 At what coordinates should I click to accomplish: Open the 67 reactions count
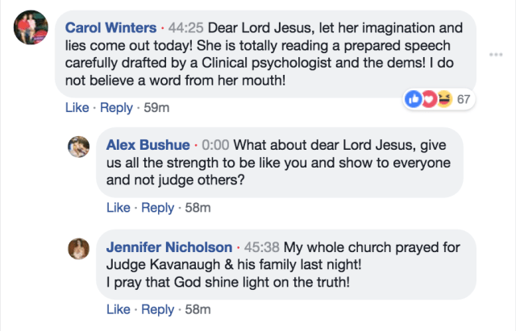[x=463, y=99]
